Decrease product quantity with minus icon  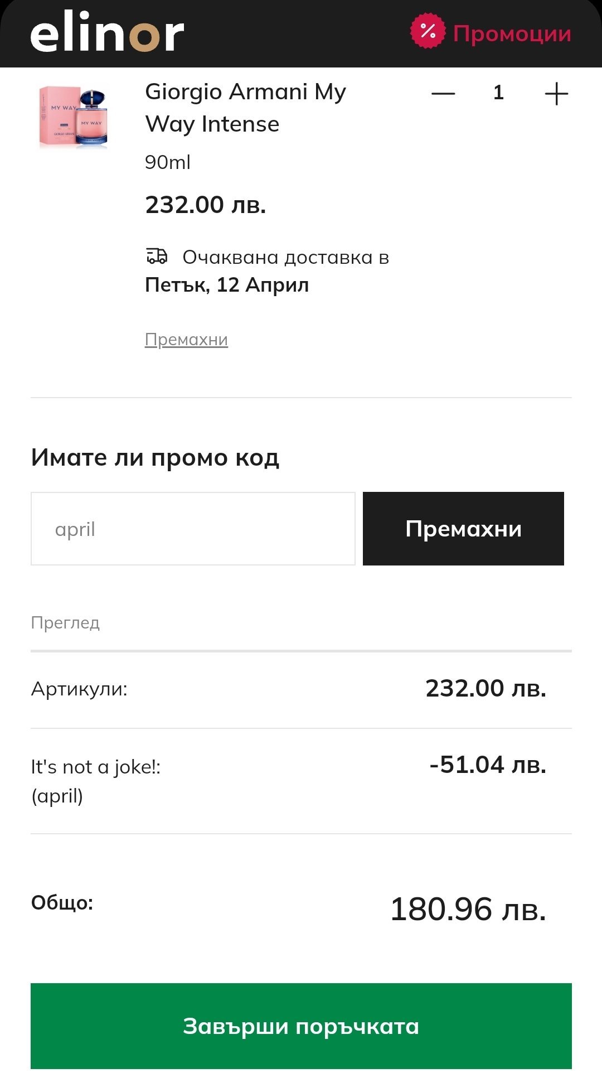click(x=443, y=93)
